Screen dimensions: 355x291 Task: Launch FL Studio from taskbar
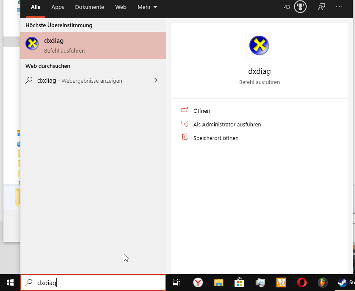click(323, 283)
